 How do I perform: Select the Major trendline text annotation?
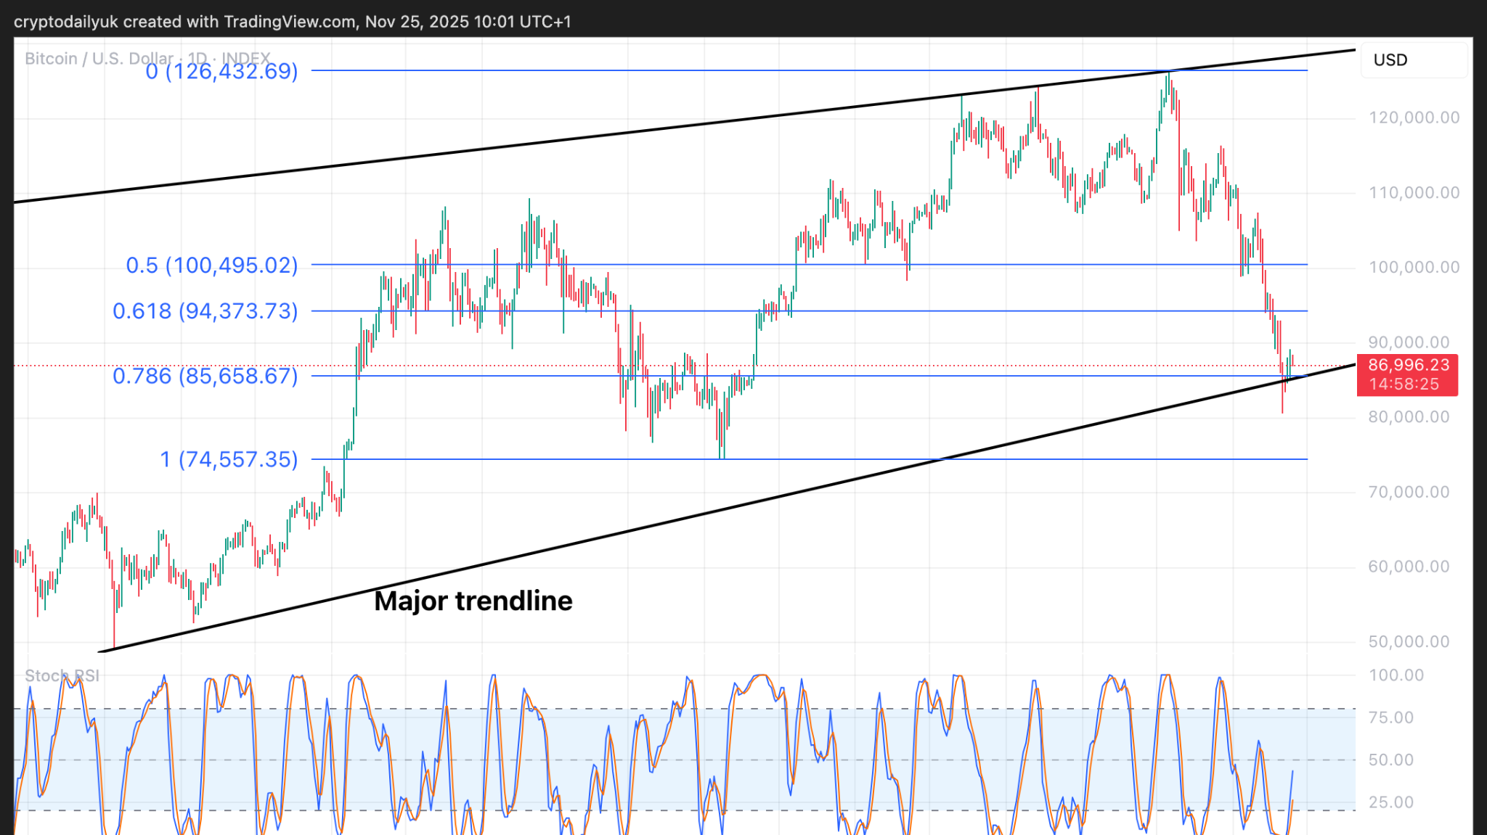coord(473,601)
